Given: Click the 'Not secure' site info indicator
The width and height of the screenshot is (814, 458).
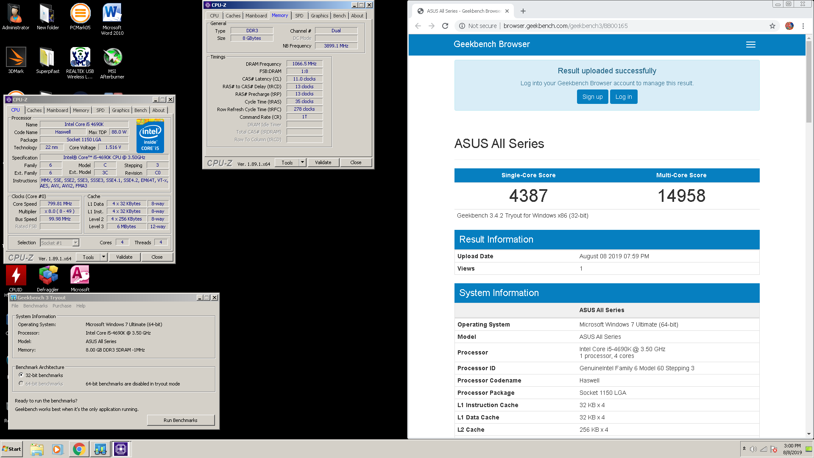Looking at the screenshot, I should pos(478,26).
